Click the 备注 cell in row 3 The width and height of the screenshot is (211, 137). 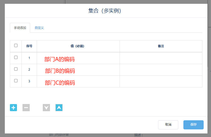point(161,82)
